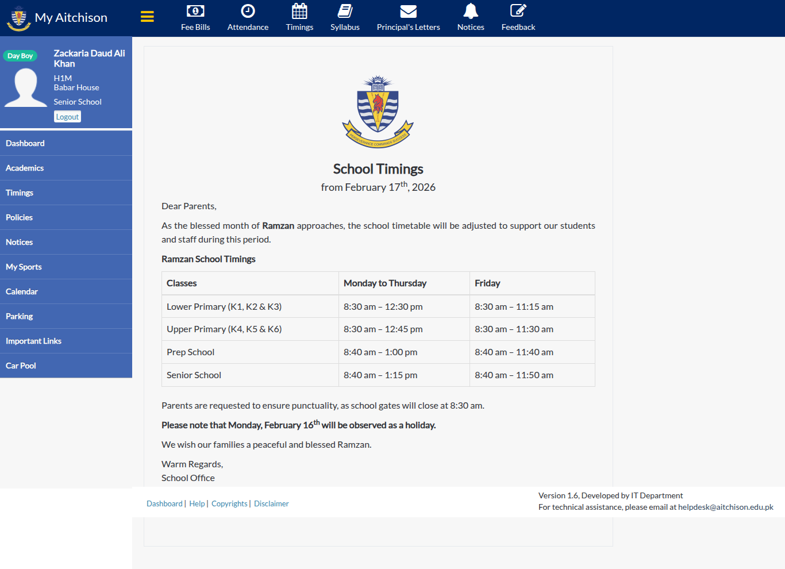Image resolution: width=785 pixels, height=569 pixels.
Task: Click the footer Copyrights link
Action: click(x=229, y=503)
